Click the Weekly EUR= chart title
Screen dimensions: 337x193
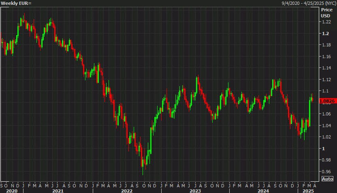(x=16, y=3)
